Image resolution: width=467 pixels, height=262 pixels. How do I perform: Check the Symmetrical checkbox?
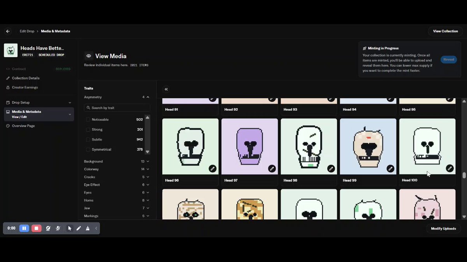coord(88,149)
